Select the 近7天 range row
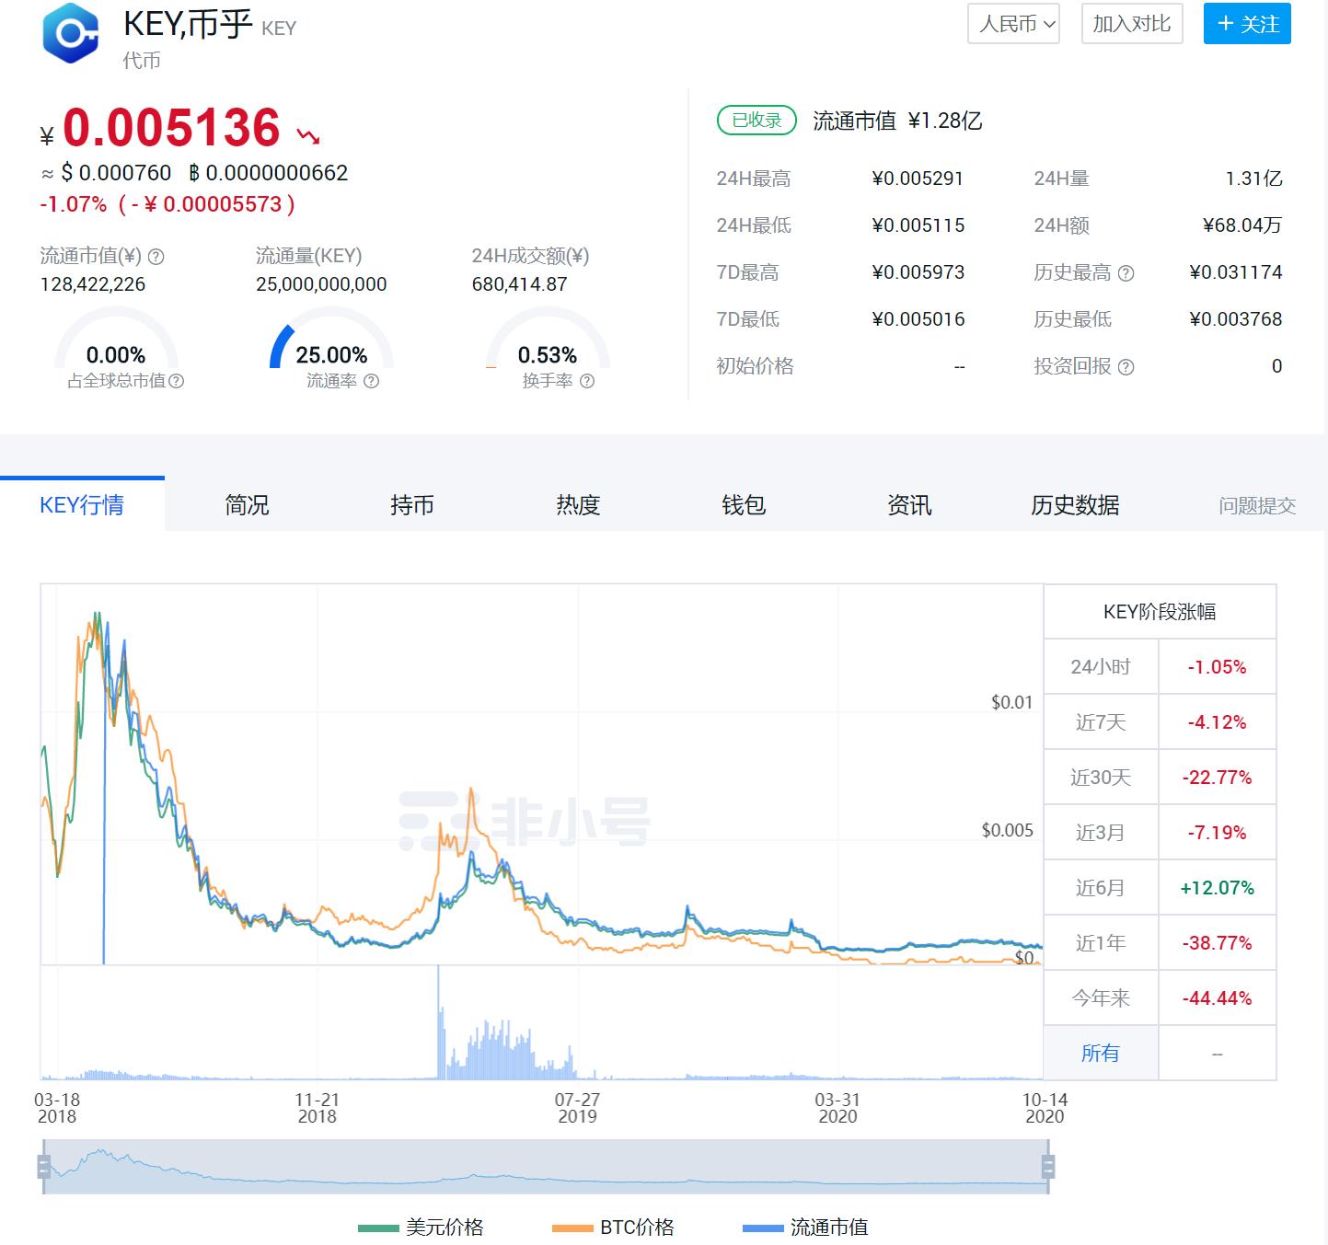Viewport: 1328px width, 1245px height. coord(1160,721)
